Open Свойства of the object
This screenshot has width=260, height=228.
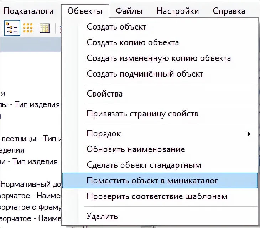(x=105, y=94)
